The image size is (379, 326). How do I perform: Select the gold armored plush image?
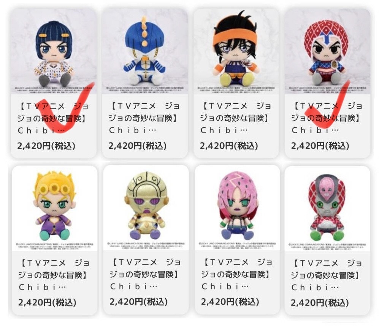tap(146, 208)
